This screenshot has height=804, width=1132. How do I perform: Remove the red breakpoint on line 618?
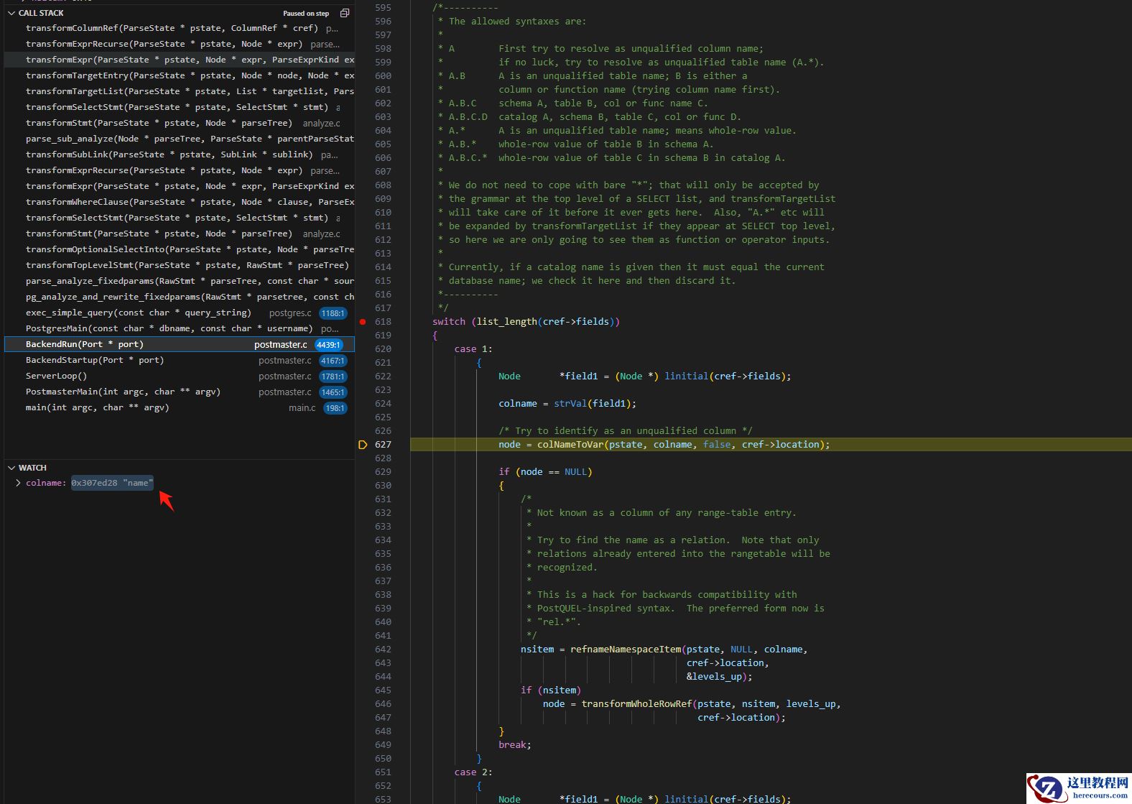click(x=363, y=322)
